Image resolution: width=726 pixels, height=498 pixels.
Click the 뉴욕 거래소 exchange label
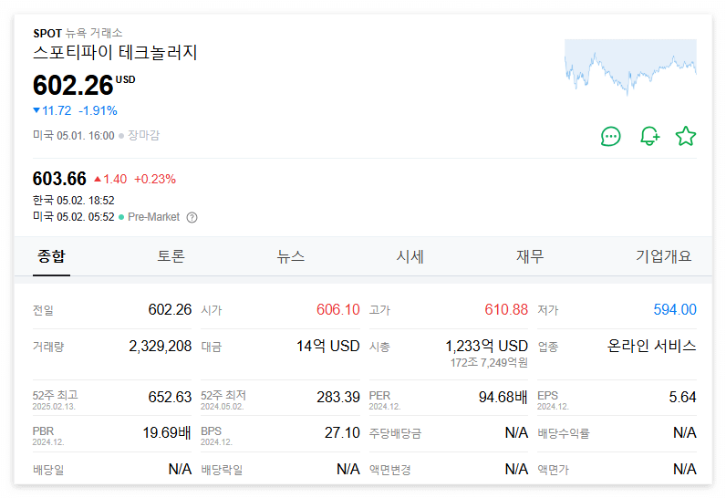pos(94,34)
